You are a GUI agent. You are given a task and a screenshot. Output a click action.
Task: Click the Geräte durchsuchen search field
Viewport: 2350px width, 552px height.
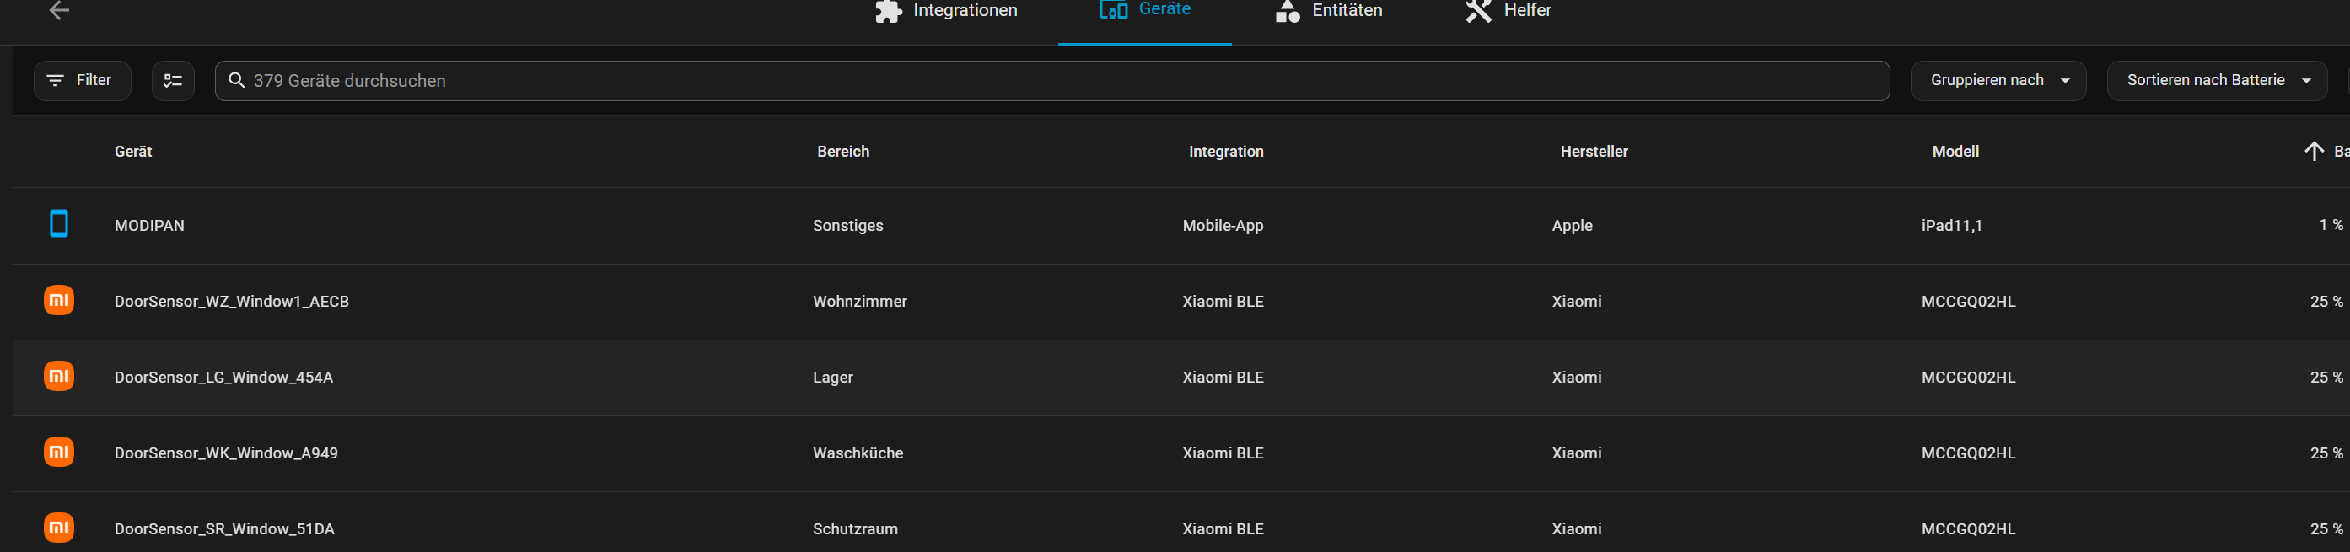[1049, 81]
